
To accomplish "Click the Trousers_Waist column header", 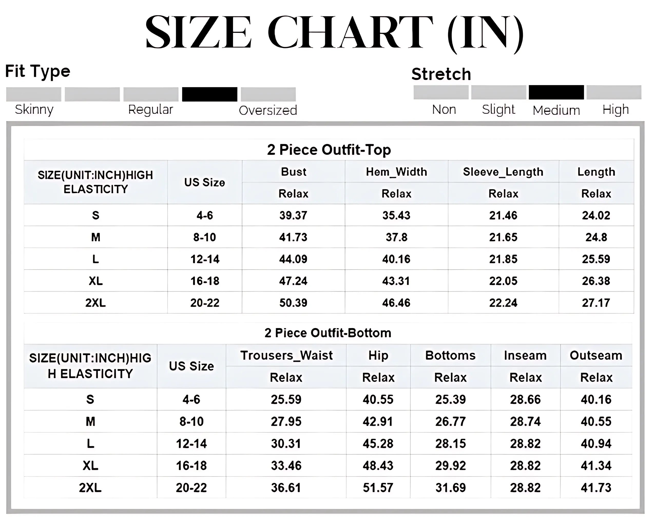I will pyautogui.click(x=286, y=355).
